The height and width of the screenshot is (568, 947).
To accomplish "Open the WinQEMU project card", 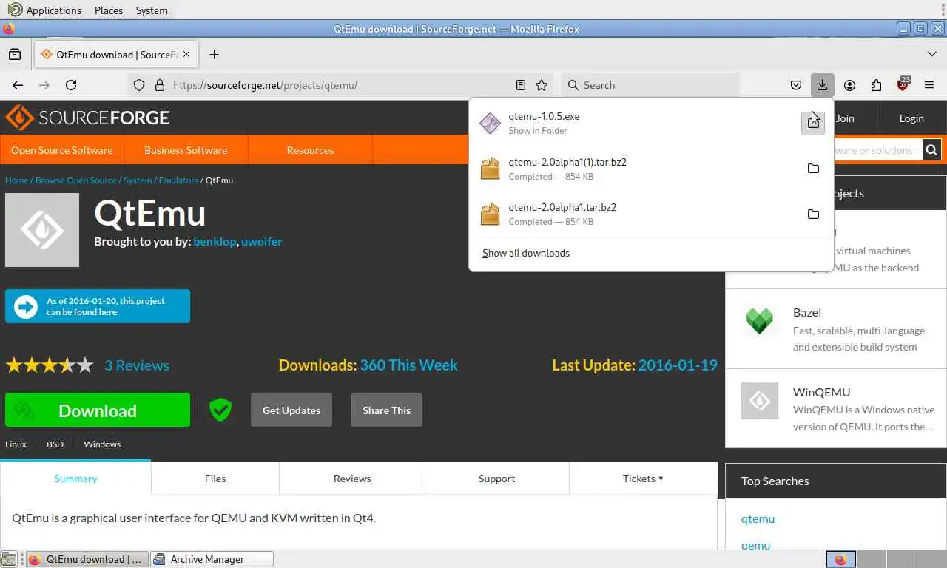I will tap(836, 408).
